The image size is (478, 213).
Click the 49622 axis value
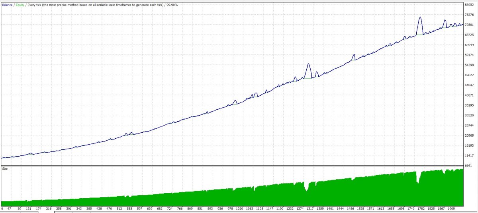point(468,75)
